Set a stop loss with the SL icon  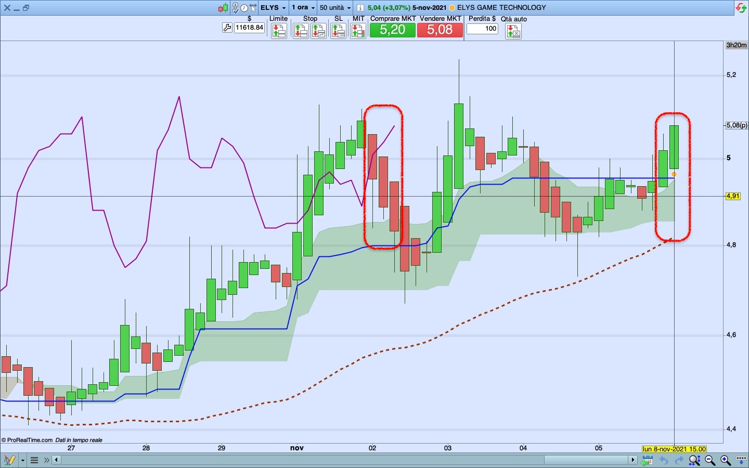click(x=338, y=31)
